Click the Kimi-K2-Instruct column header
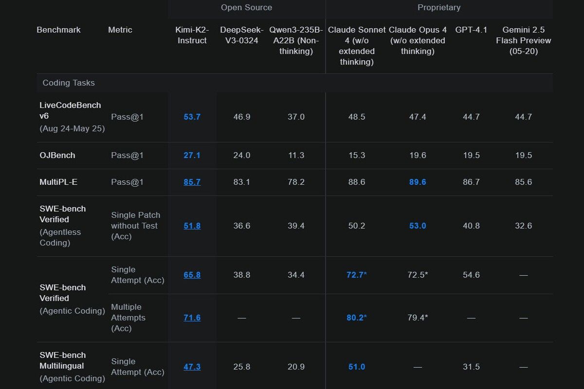The width and height of the screenshot is (584, 389). 192,35
